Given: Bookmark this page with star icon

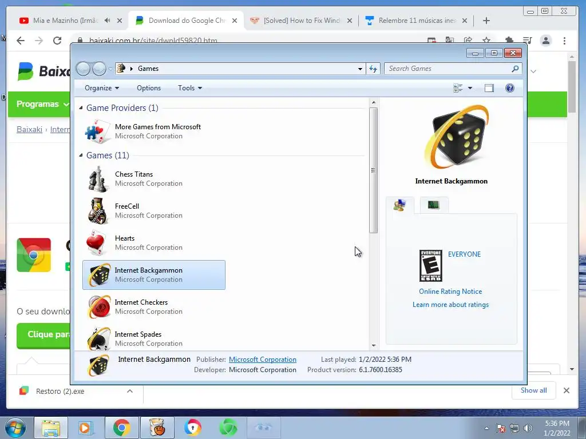Looking at the screenshot, I should (x=486, y=40).
